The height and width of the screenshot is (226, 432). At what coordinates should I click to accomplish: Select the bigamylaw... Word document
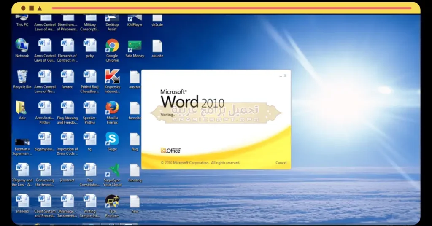(x=45, y=139)
